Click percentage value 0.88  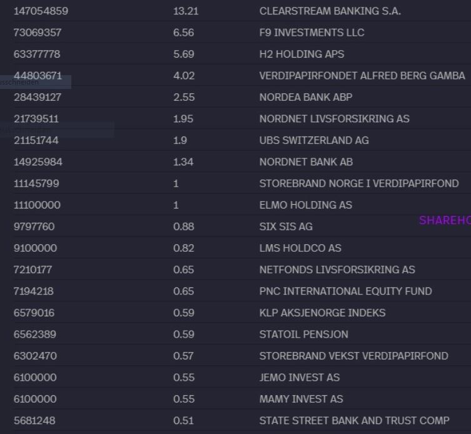pyautogui.click(x=183, y=227)
